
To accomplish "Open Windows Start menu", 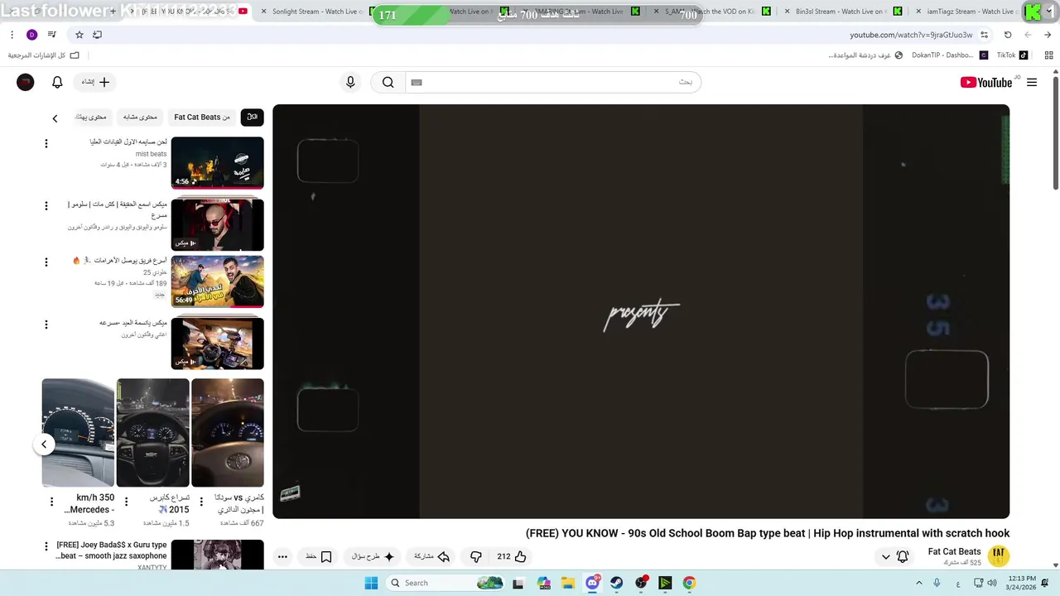I will pyautogui.click(x=371, y=583).
